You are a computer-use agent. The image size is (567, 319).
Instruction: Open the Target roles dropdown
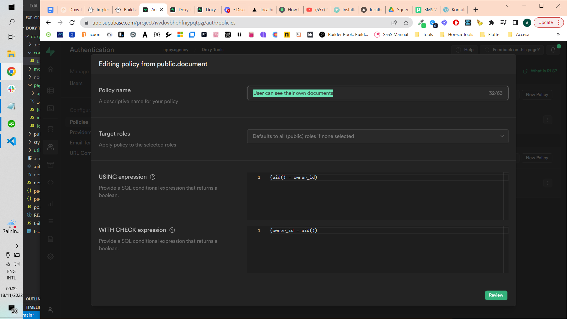point(377,136)
